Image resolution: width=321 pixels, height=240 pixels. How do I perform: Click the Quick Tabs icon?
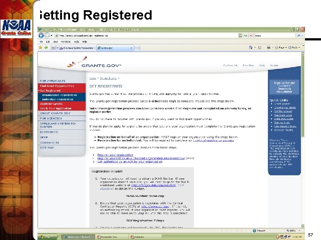click(x=53, y=48)
